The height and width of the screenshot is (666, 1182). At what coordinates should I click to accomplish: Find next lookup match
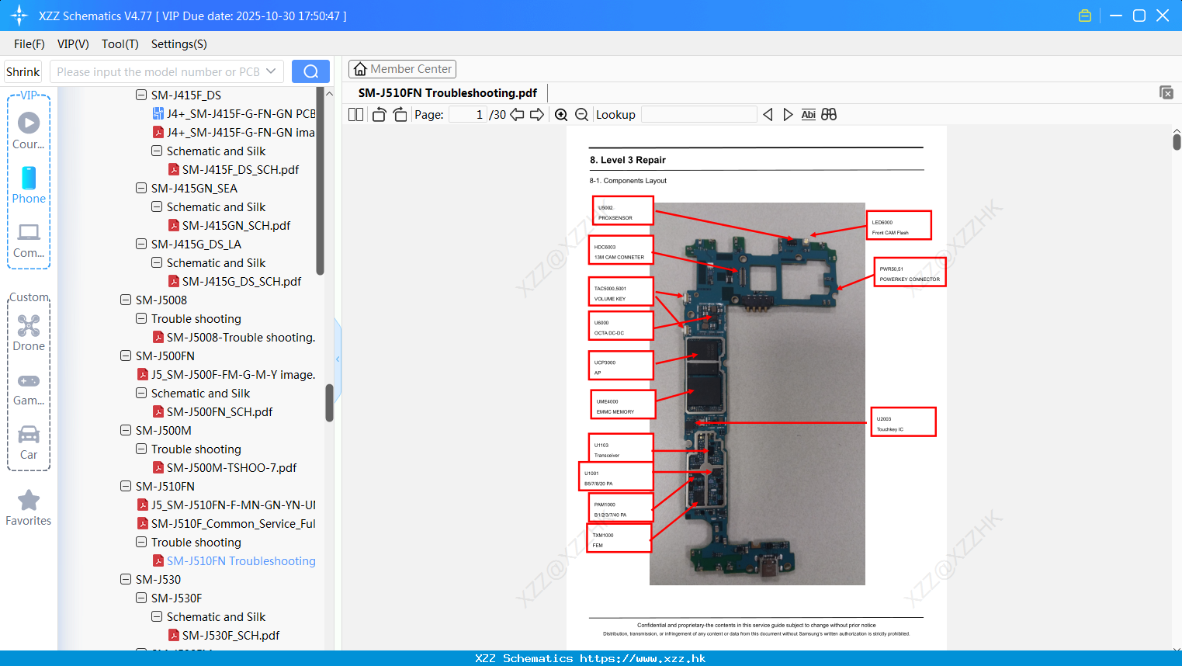point(788,115)
